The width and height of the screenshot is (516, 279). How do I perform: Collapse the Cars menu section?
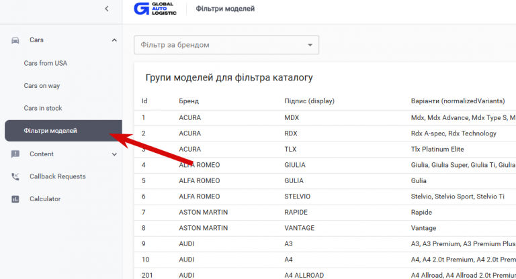tap(114, 40)
